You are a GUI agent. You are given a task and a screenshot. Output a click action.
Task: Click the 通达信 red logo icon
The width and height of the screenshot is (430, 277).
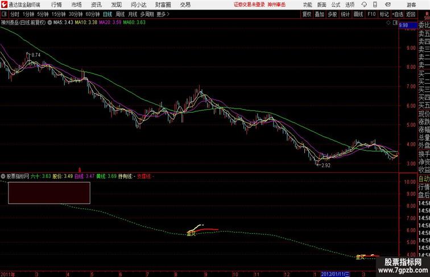tap(4, 5)
